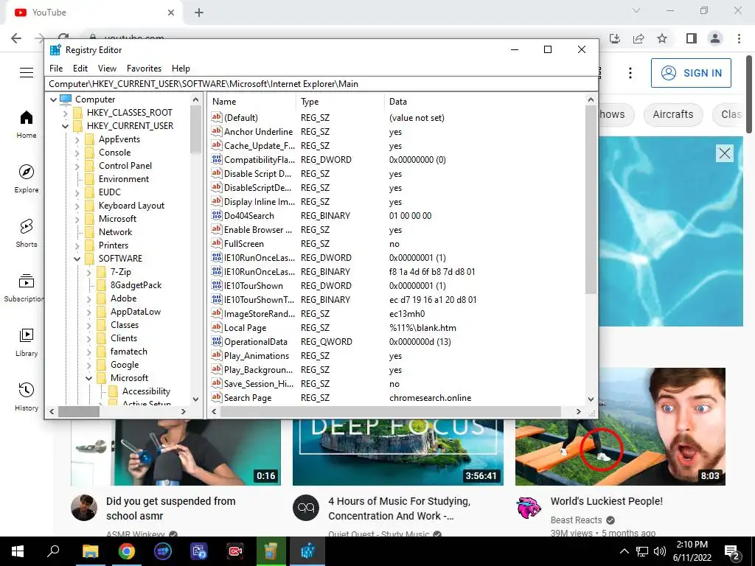
Task: Open taskbar search magnifier
Action: (53, 551)
